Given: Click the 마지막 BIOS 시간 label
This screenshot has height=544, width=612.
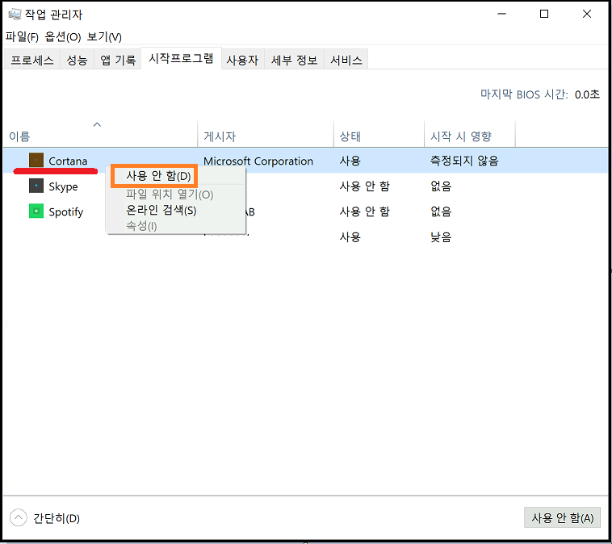Looking at the screenshot, I should tap(524, 94).
